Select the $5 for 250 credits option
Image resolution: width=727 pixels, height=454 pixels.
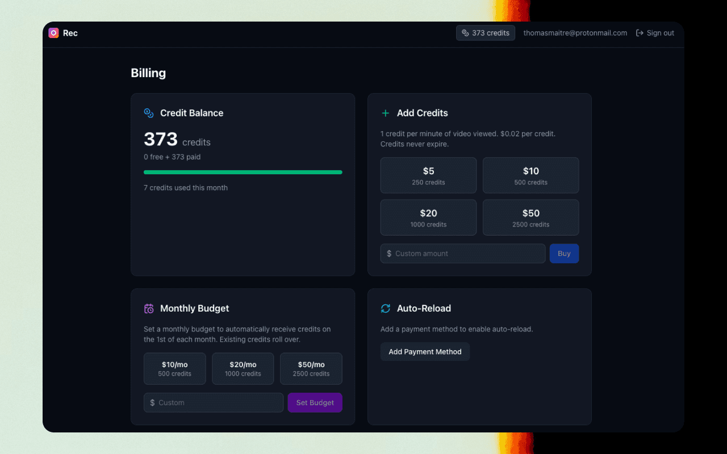point(428,175)
